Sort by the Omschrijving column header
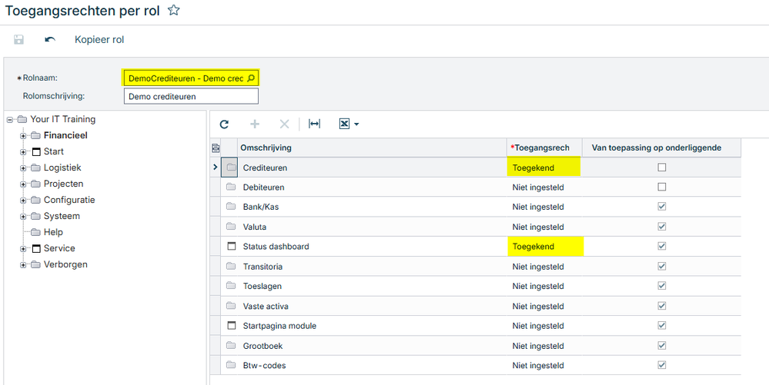This screenshot has width=769, height=385. 373,148
